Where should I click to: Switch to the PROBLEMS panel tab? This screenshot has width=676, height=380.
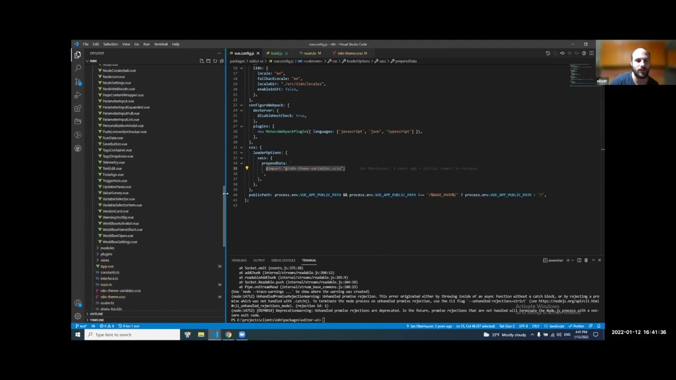click(x=239, y=260)
